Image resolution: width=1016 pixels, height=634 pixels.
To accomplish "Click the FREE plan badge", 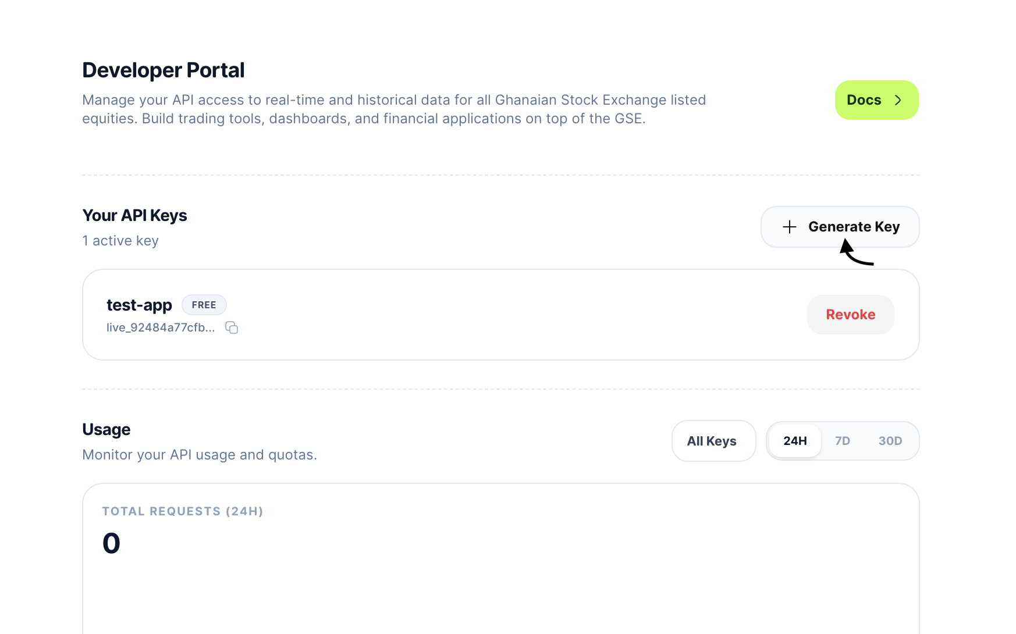I will click(204, 305).
